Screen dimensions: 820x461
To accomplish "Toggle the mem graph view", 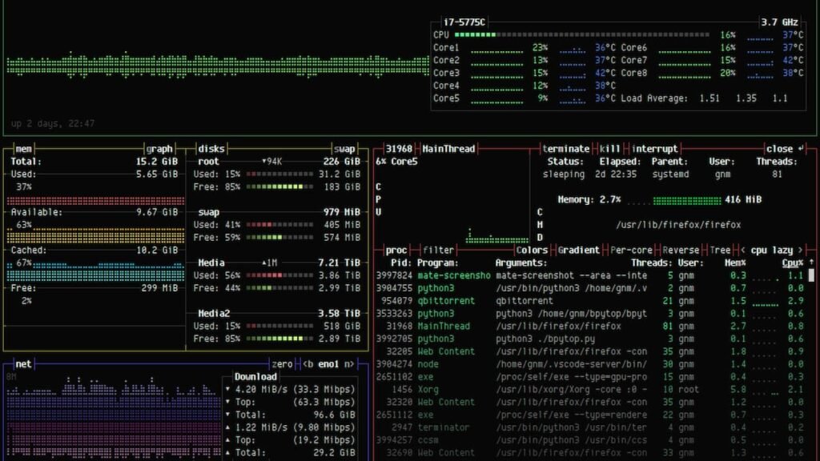I will [x=159, y=149].
